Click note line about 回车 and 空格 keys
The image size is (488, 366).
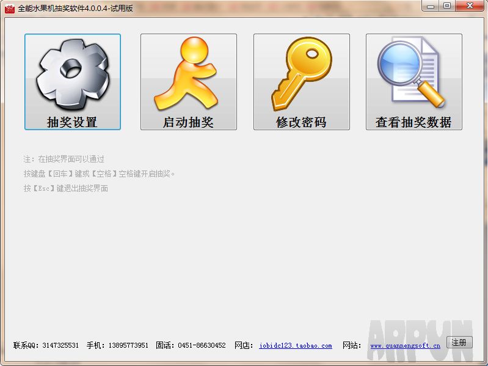click(99, 174)
